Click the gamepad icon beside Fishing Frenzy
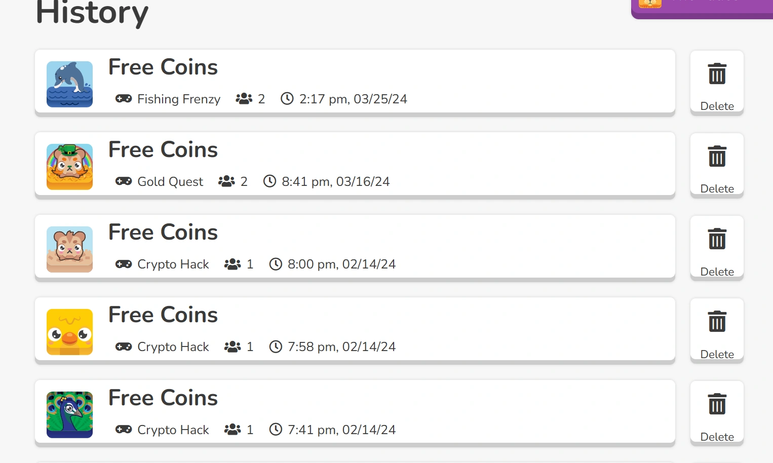Image resolution: width=773 pixels, height=463 pixels. click(124, 99)
